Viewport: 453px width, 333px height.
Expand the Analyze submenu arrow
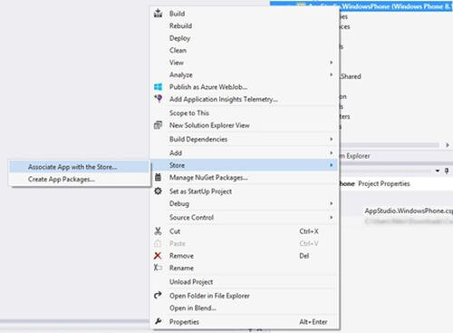click(332, 74)
